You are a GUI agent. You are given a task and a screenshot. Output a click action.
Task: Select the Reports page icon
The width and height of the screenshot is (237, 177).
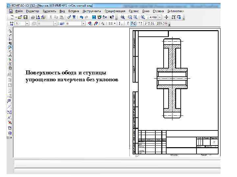pyautogui.click(x=10, y=68)
